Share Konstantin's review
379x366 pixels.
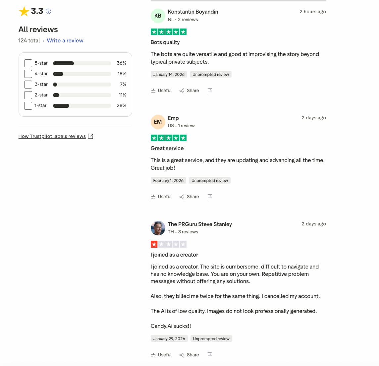coord(189,91)
